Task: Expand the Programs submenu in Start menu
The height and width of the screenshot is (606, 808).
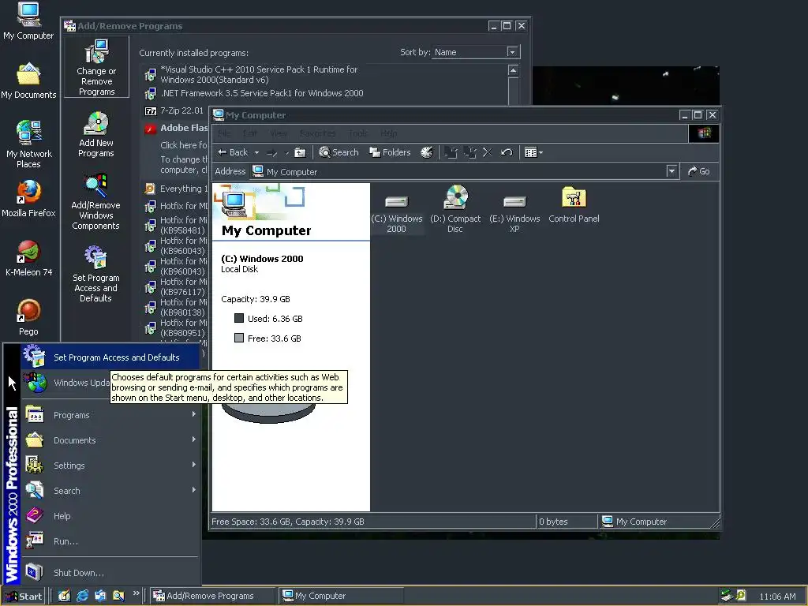Action: tap(110, 415)
